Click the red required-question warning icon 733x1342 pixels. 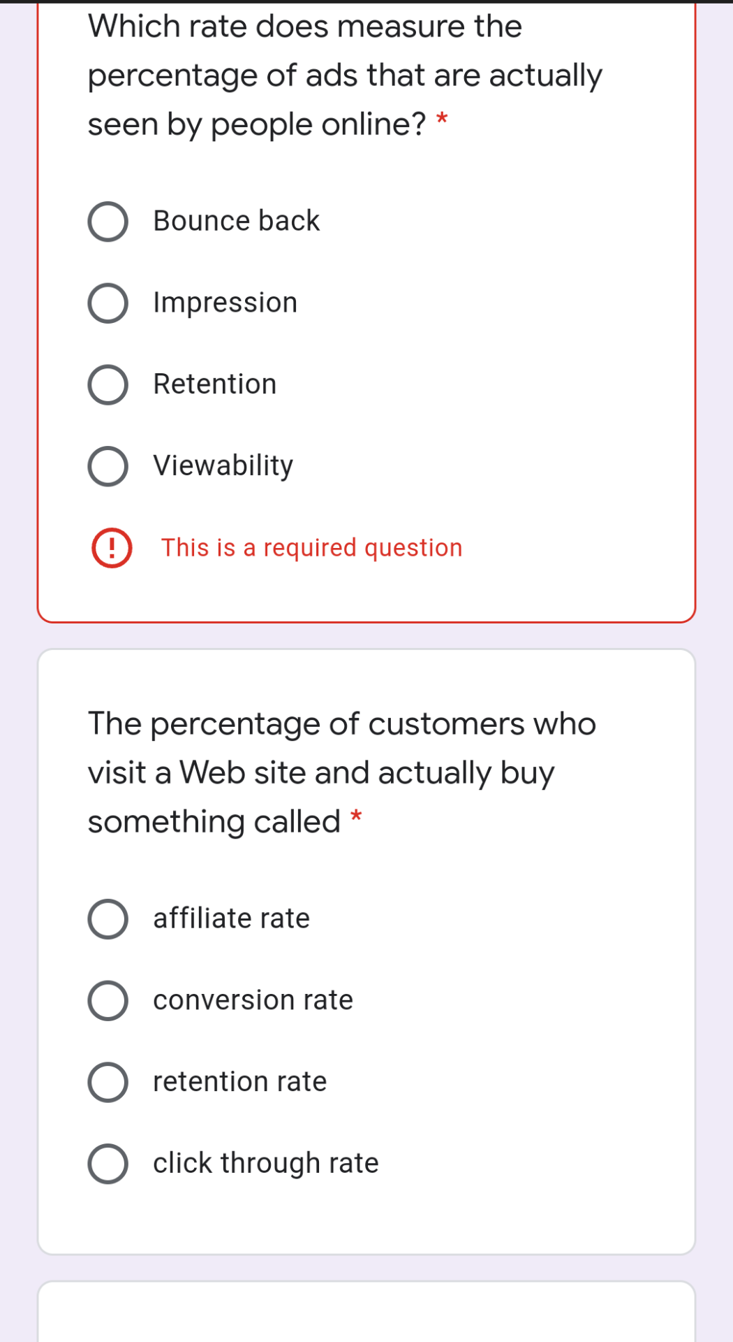[x=111, y=548]
